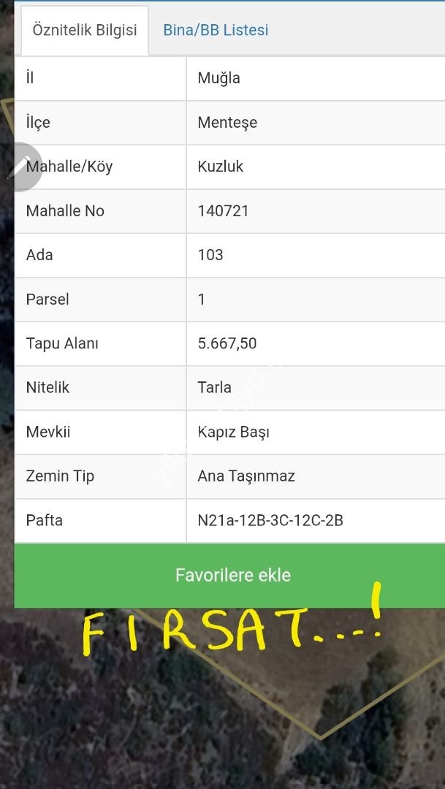Viewport: 445px width, 789px height.
Task: Click the Kapız Başı location value
Action: pyautogui.click(x=233, y=432)
